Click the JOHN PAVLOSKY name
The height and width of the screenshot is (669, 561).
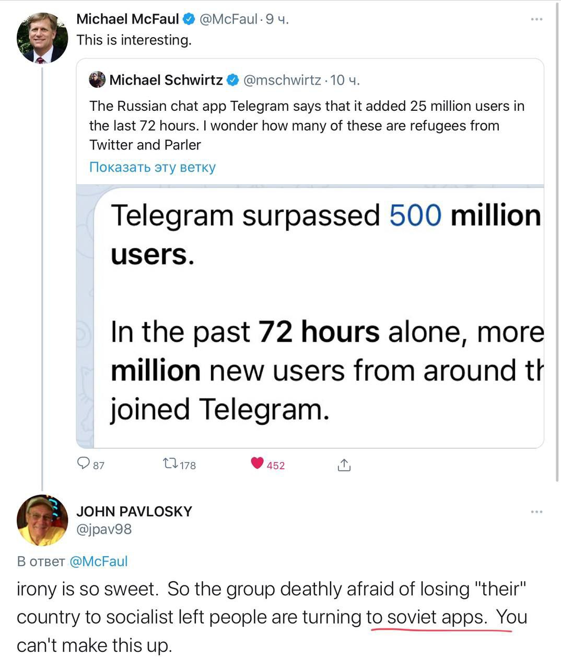(134, 511)
